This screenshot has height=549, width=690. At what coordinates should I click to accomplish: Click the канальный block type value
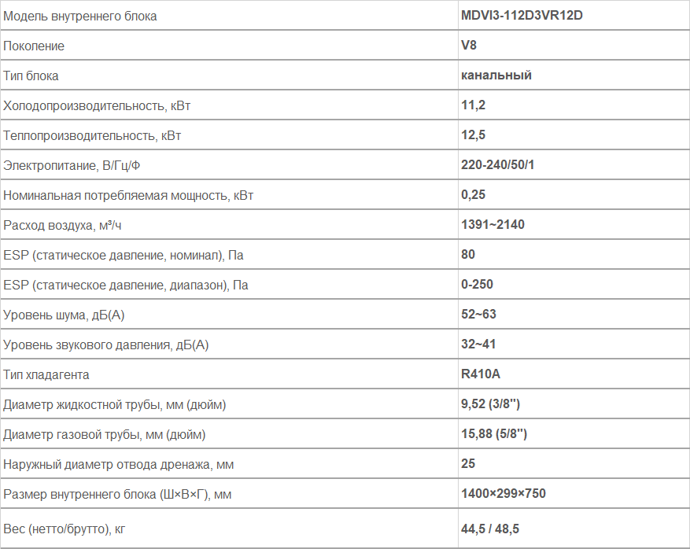[496, 76]
